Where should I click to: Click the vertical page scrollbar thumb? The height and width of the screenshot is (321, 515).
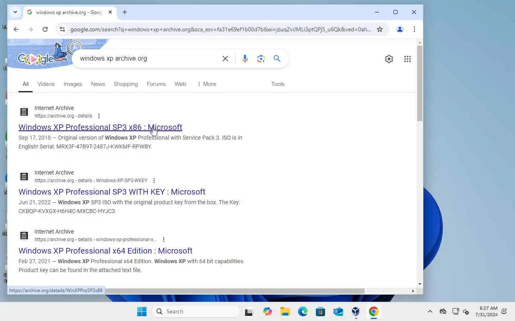coord(420,83)
